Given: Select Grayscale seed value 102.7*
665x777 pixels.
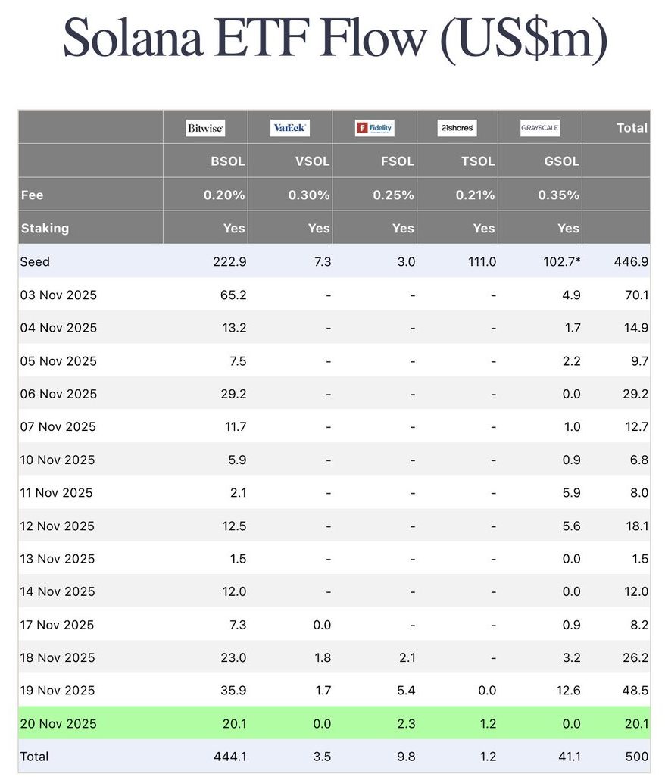Looking at the screenshot, I should (559, 262).
